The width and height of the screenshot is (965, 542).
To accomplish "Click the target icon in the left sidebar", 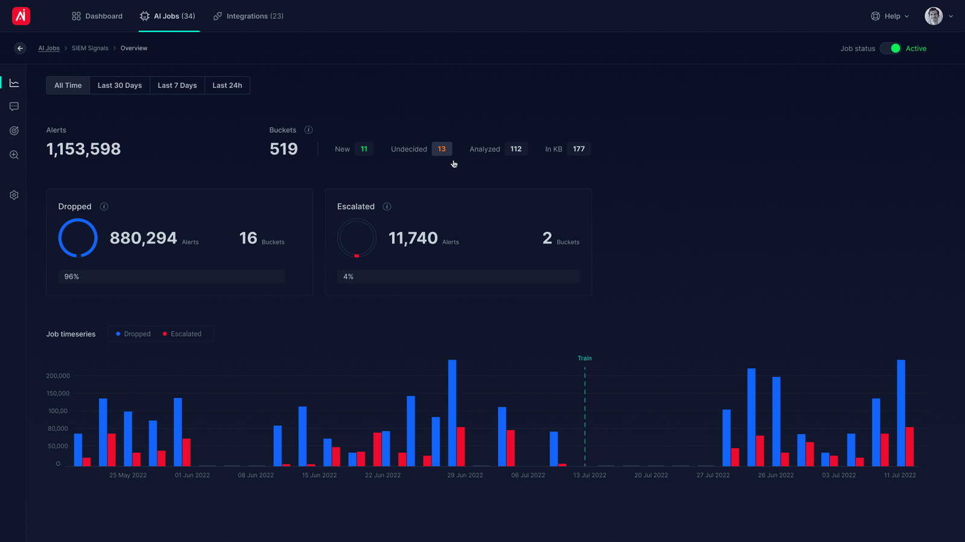I will pyautogui.click(x=13, y=130).
